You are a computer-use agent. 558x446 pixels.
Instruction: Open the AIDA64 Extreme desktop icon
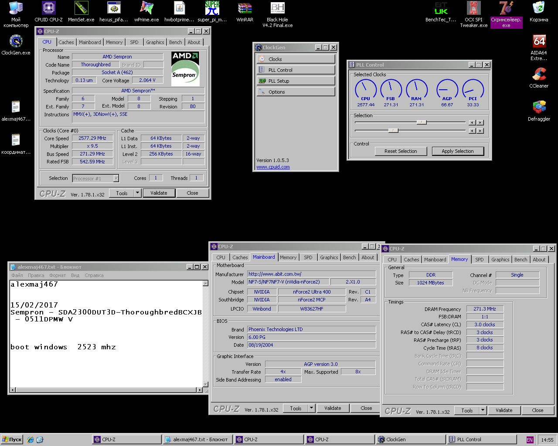539,47
